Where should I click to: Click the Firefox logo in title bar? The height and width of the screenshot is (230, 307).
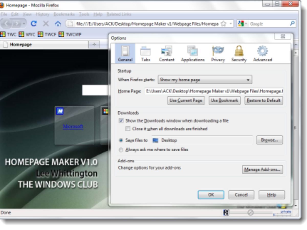2,5
